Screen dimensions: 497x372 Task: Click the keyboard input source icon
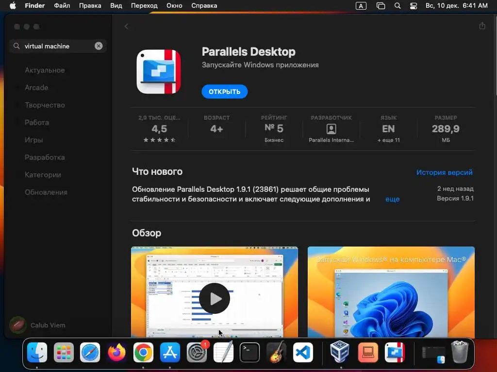point(361,6)
